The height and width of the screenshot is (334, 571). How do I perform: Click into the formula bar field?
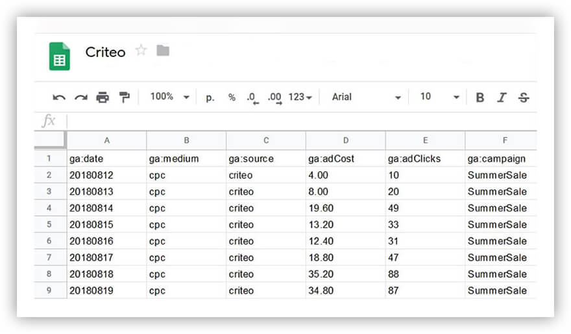coord(302,121)
